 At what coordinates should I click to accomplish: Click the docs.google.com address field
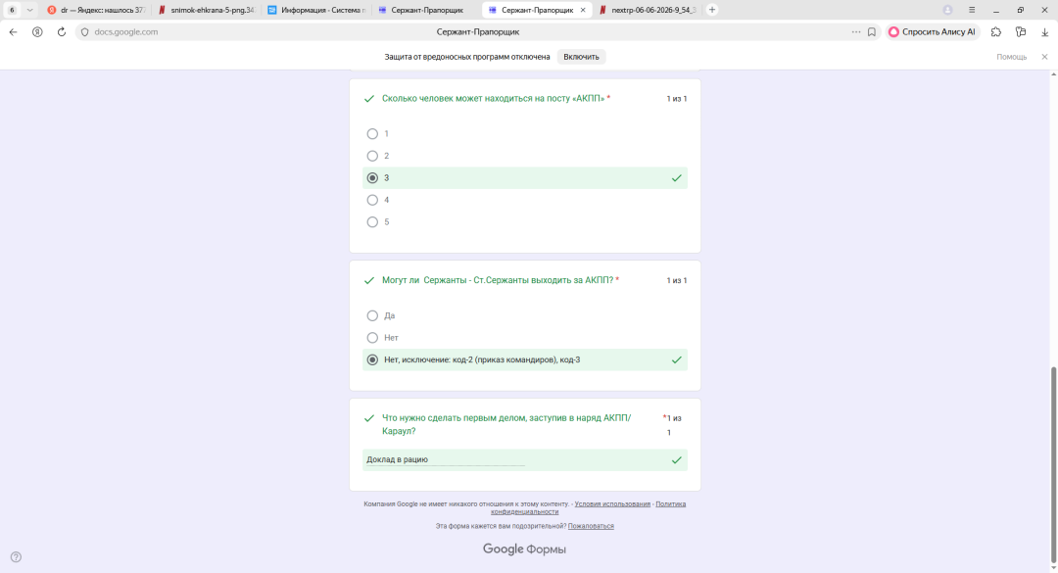click(126, 31)
